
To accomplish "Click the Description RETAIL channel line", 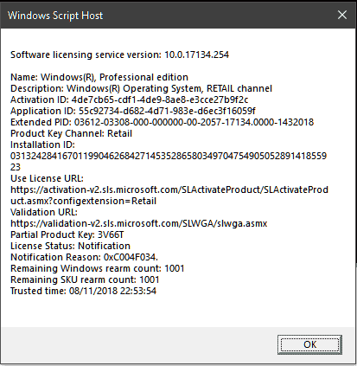I will [x=141, y=88].
